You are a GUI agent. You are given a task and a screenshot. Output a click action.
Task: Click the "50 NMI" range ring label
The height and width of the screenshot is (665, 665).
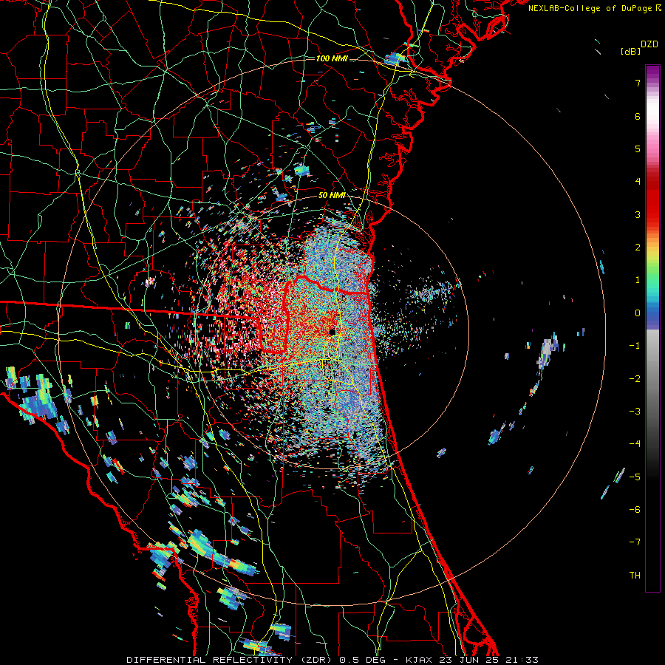pos(332,196)
